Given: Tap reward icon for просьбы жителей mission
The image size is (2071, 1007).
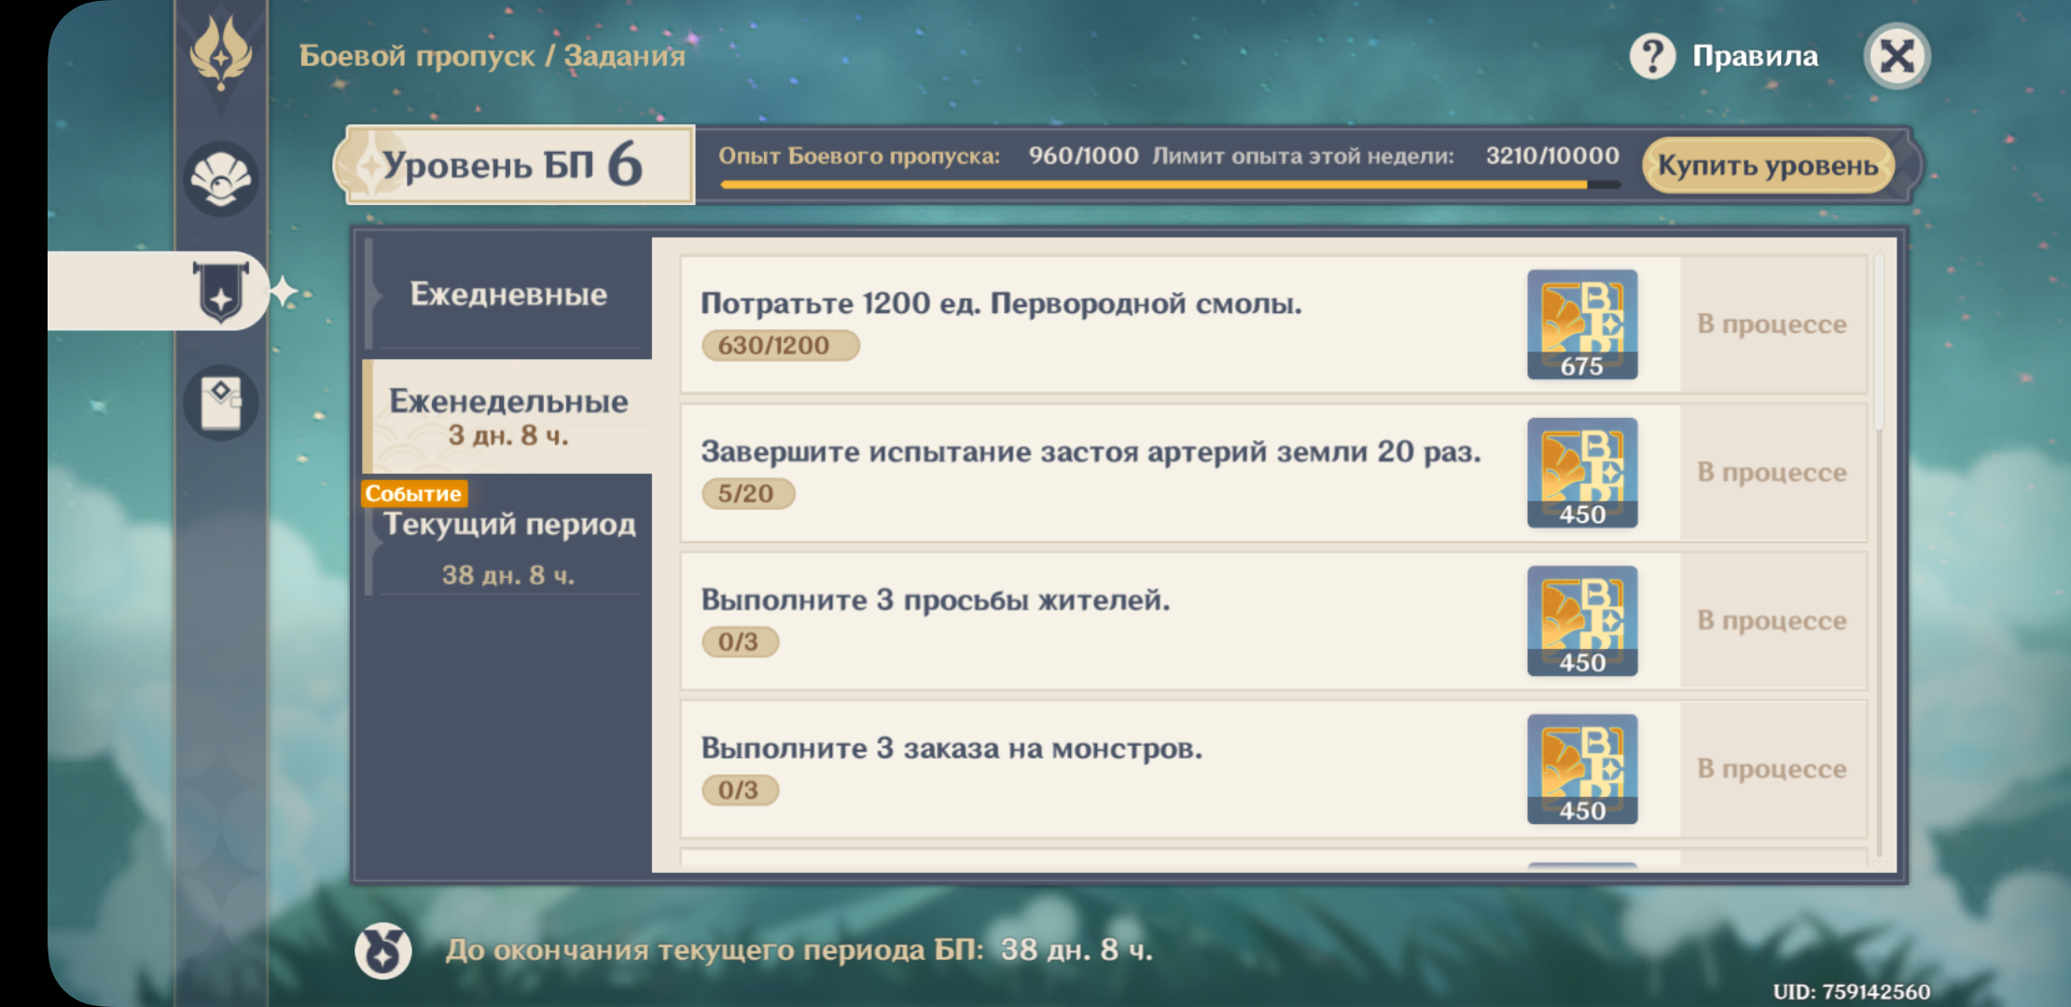Looking at the screenshot, I should coord(1582,621).
